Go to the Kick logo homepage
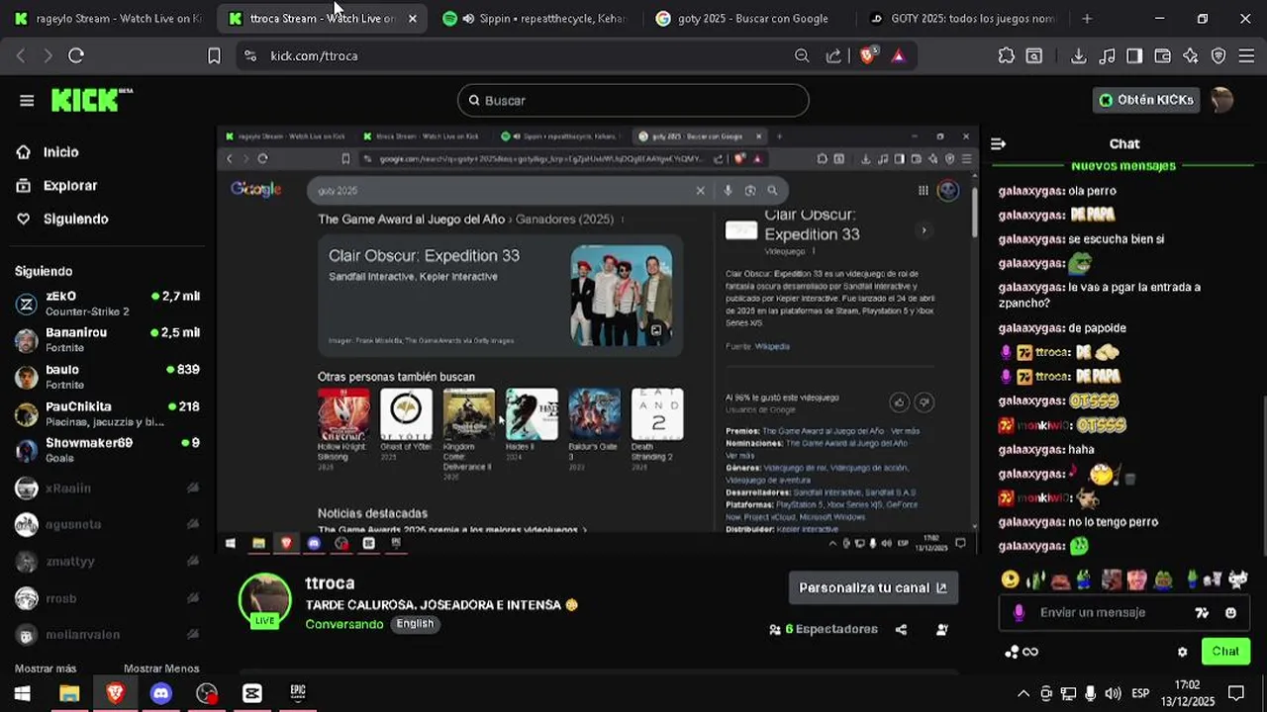Image resolution: width=1267 pixels, height=712 pixels. click(91, 100)
